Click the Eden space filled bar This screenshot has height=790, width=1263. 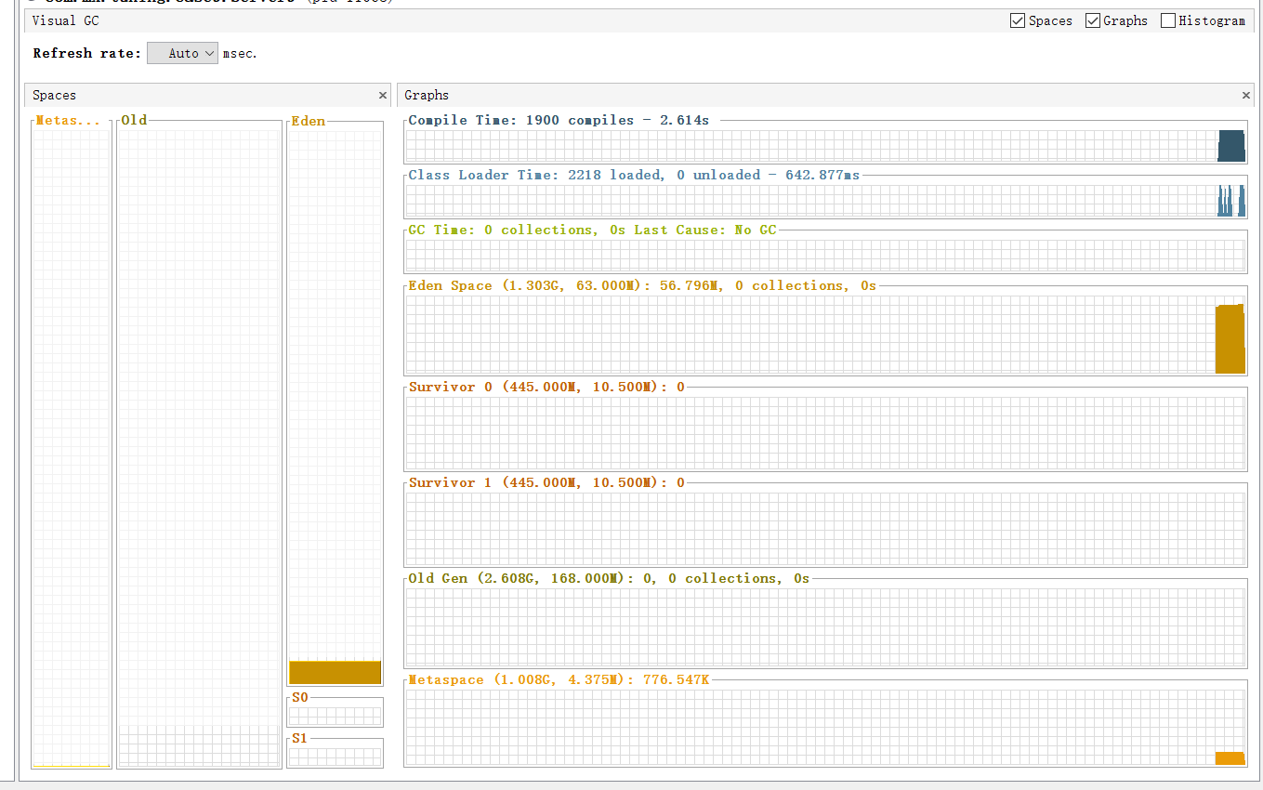[335, 672]
